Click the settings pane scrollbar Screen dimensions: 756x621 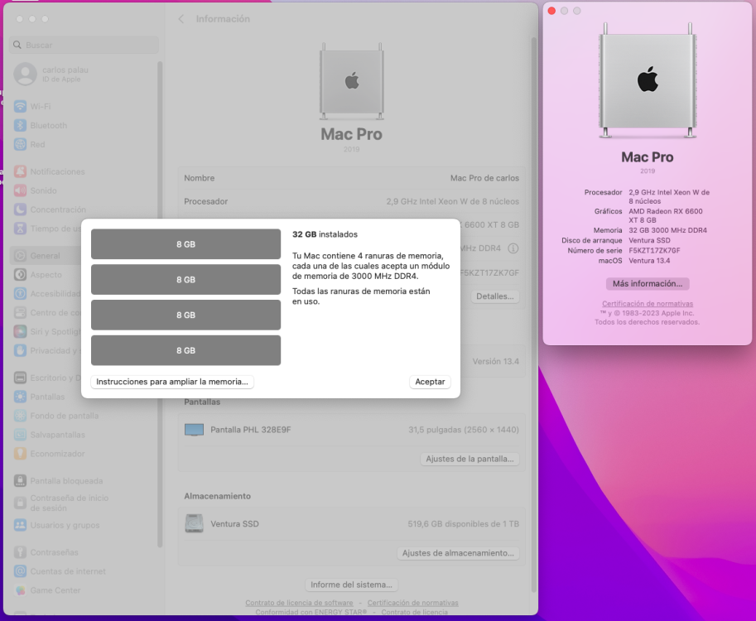tap(534, 313)
